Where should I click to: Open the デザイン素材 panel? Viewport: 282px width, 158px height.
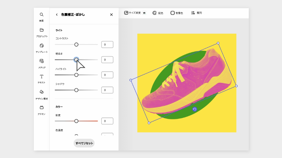41,94
